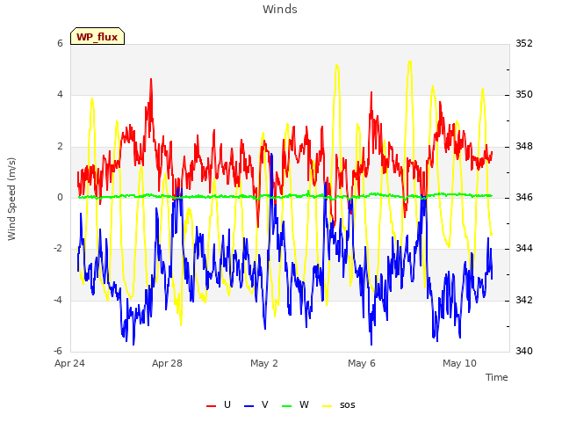
Task: Click the left axis value -2
Action: (59, 248)
